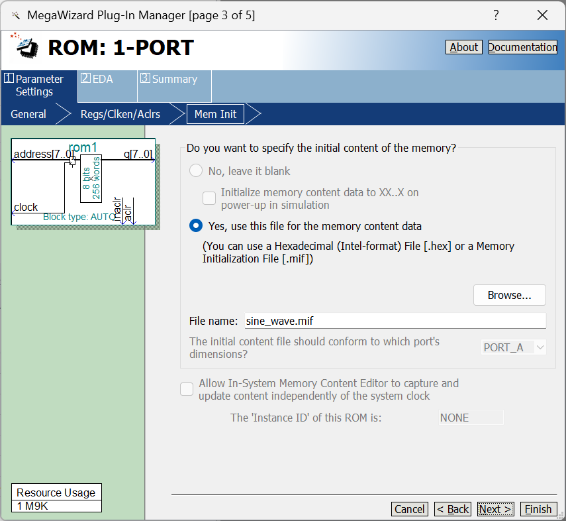
Task: Click the File name field sine_wave.mif
Action: [x=395, y=321]
